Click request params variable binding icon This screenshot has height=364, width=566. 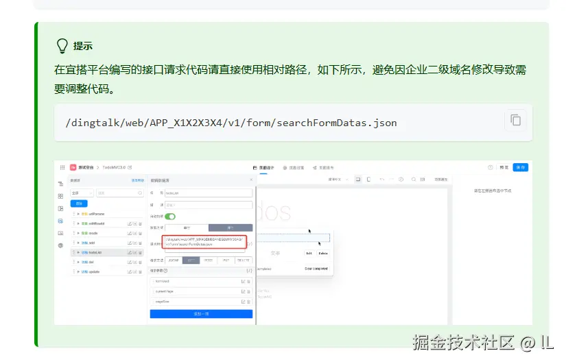point(250,271)
